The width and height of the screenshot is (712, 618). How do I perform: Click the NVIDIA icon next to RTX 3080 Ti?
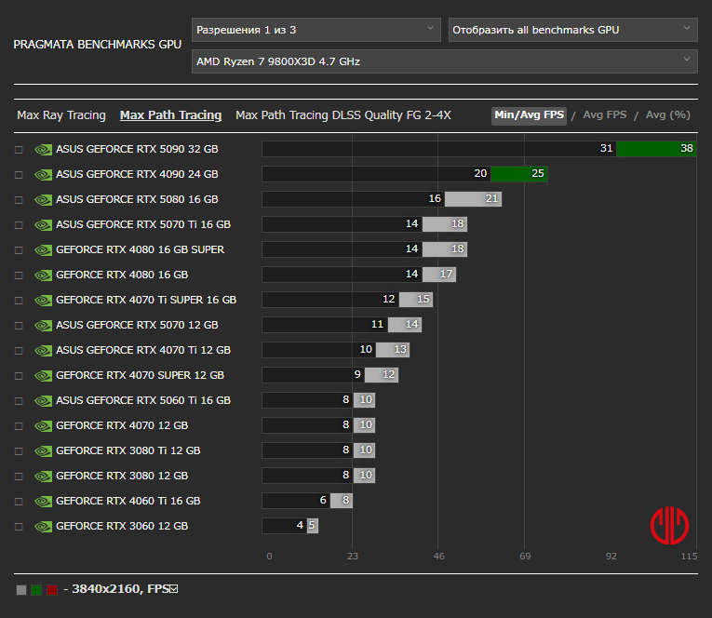43,450
